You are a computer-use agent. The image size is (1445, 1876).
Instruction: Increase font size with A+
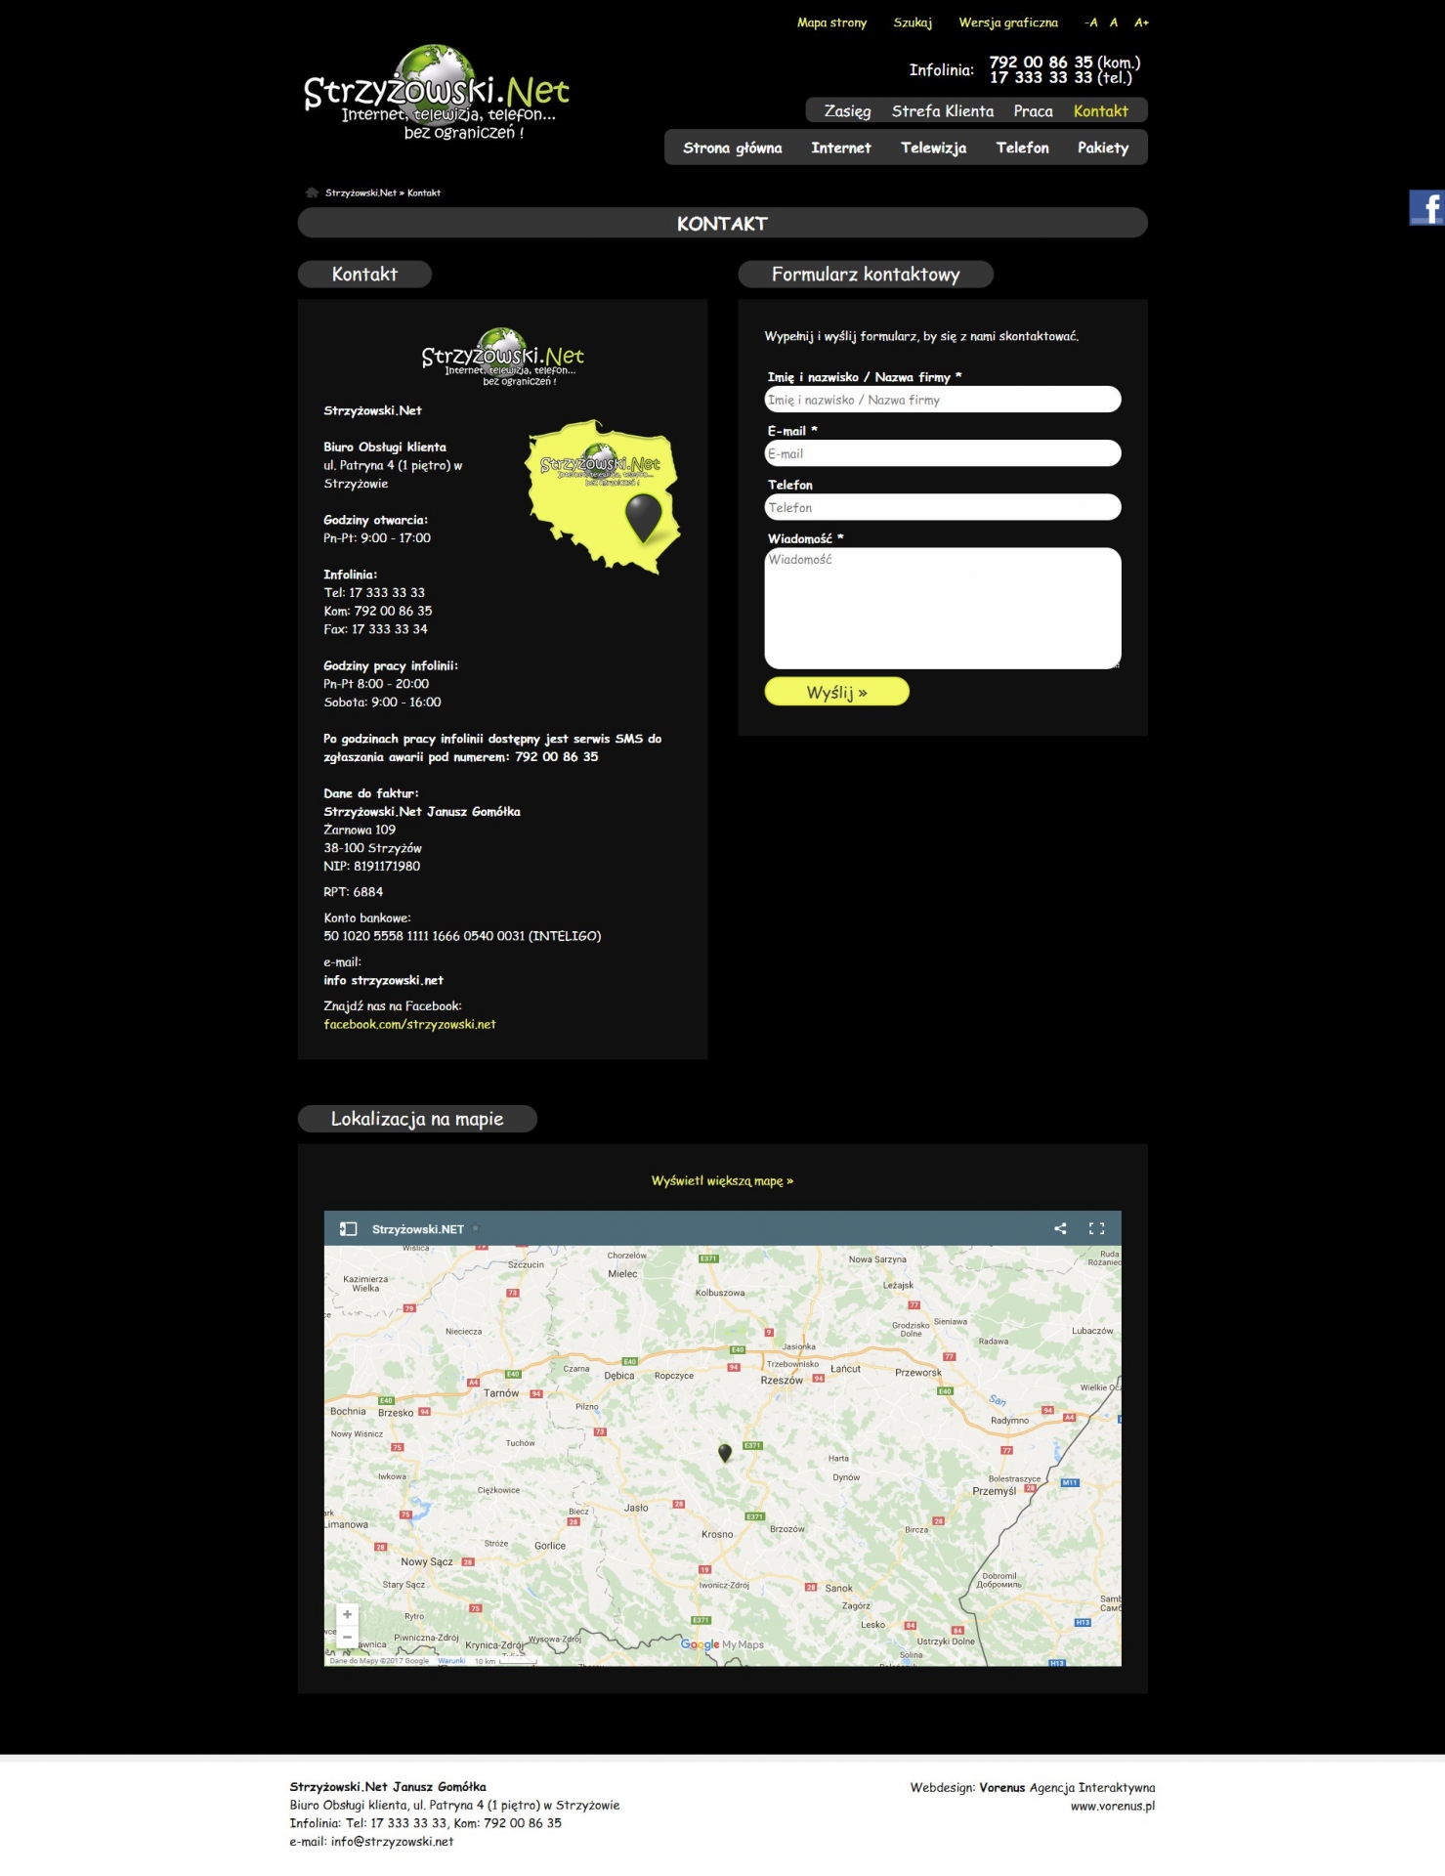point(1141,22)
